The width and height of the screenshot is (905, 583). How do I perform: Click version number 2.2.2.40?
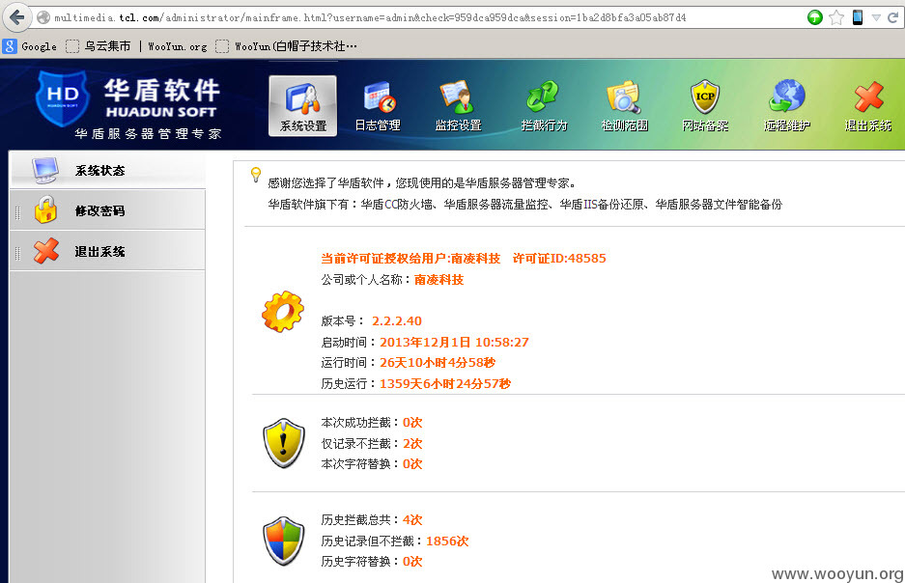tap(397, 321)
